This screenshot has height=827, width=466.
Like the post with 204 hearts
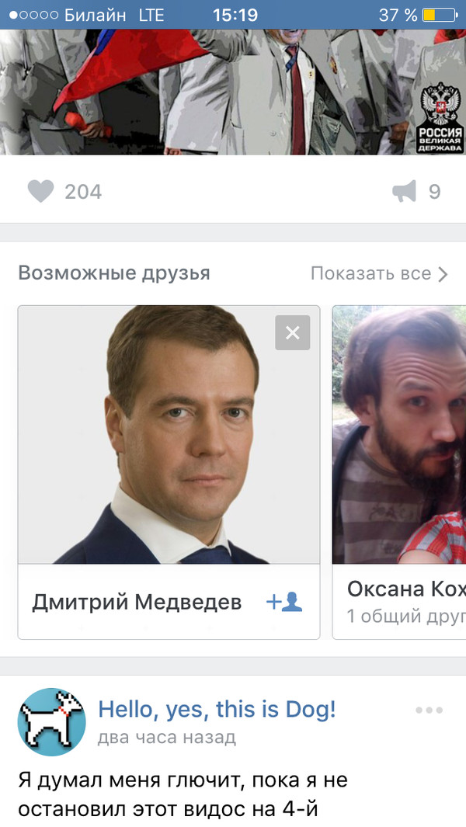40,191
